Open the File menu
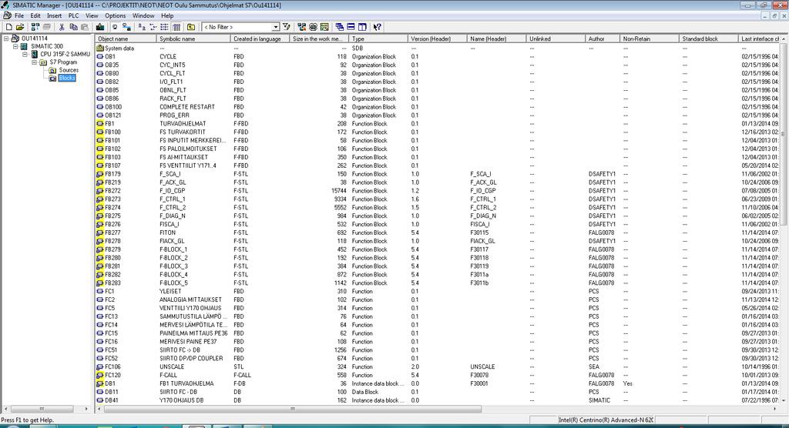This screenshot has width=789, height=428. (x=19, y=15)
